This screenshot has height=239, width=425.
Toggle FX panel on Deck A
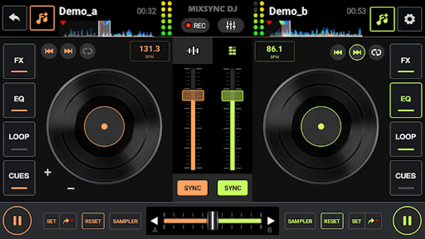point(19,61)
